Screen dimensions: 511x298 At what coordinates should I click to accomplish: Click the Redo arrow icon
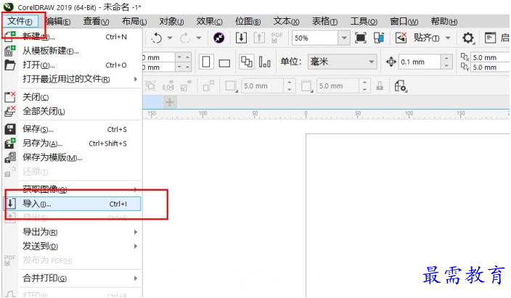pos(185,38)
